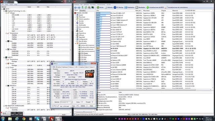Open CPU-Z processor Selection dropdown

pyautogui.click(x=67, y=102)
